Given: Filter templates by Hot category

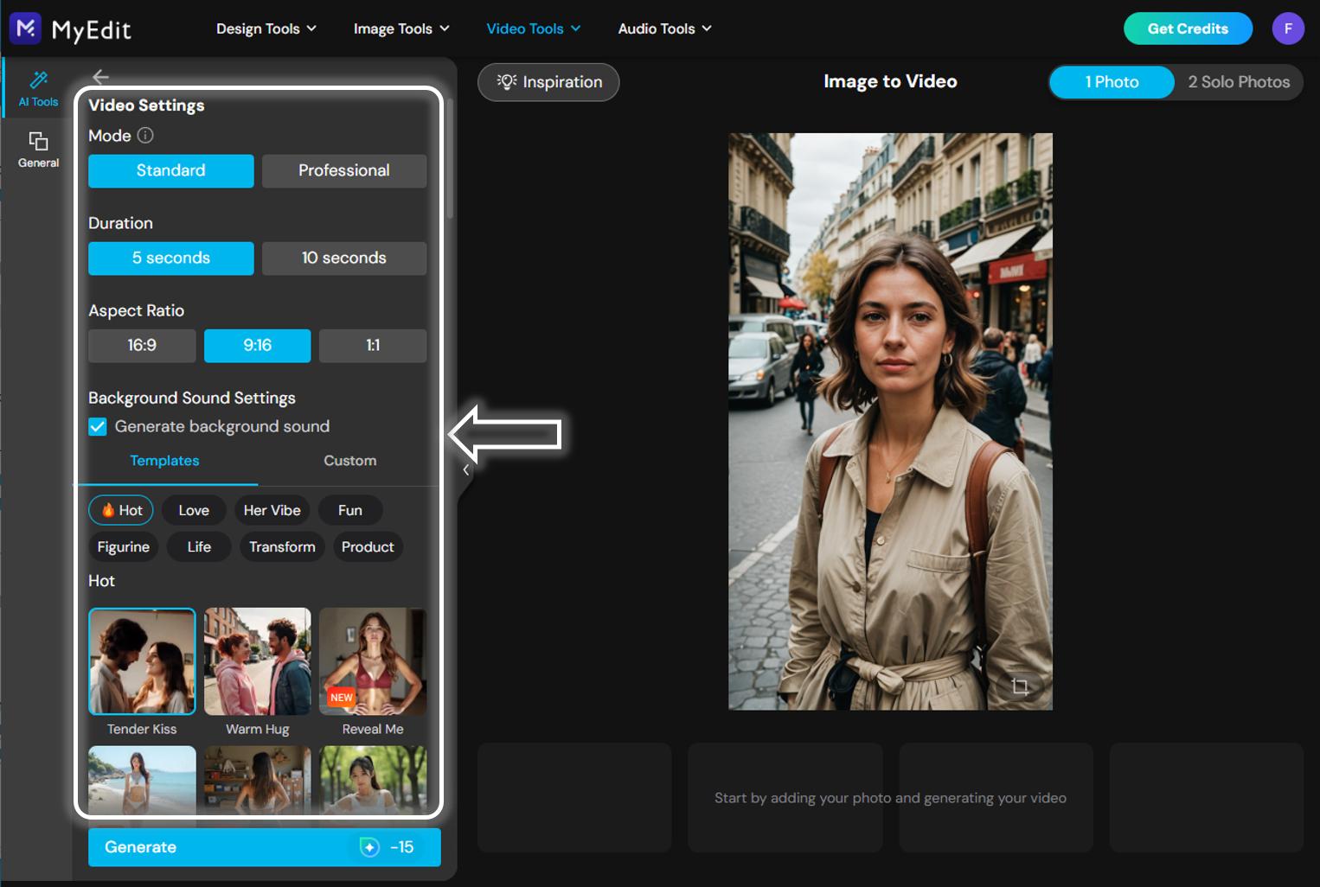Looking at the screenshot, I should tap(121, 510).
